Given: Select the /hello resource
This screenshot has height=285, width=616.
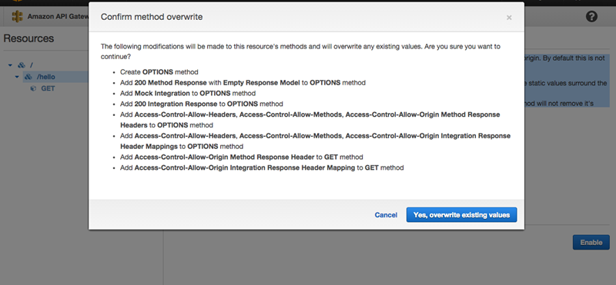Looking at the screenshot, I should 46,77.
